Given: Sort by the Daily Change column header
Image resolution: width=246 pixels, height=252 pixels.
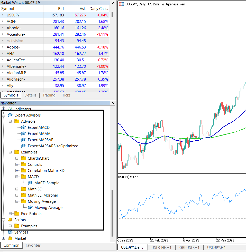Looking at the screenshot, I should click(x=99, y=9).
